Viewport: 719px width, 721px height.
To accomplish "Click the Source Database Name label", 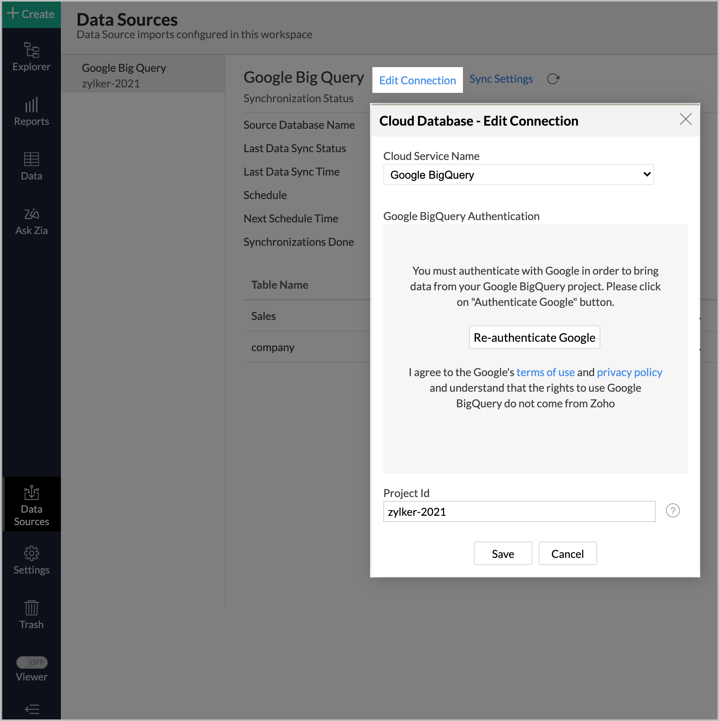I will point(299,125).
